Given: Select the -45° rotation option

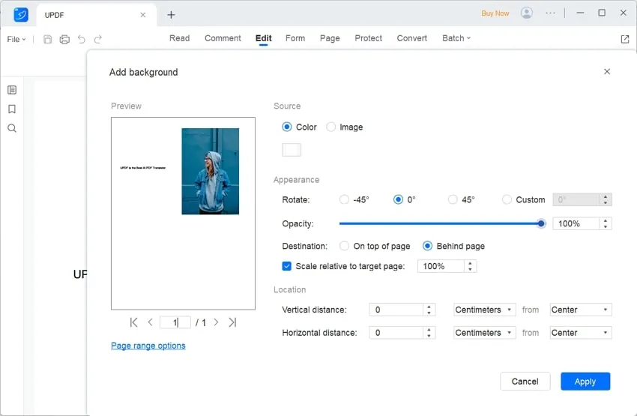Looking at the screenshot, I should click(344, 199).
